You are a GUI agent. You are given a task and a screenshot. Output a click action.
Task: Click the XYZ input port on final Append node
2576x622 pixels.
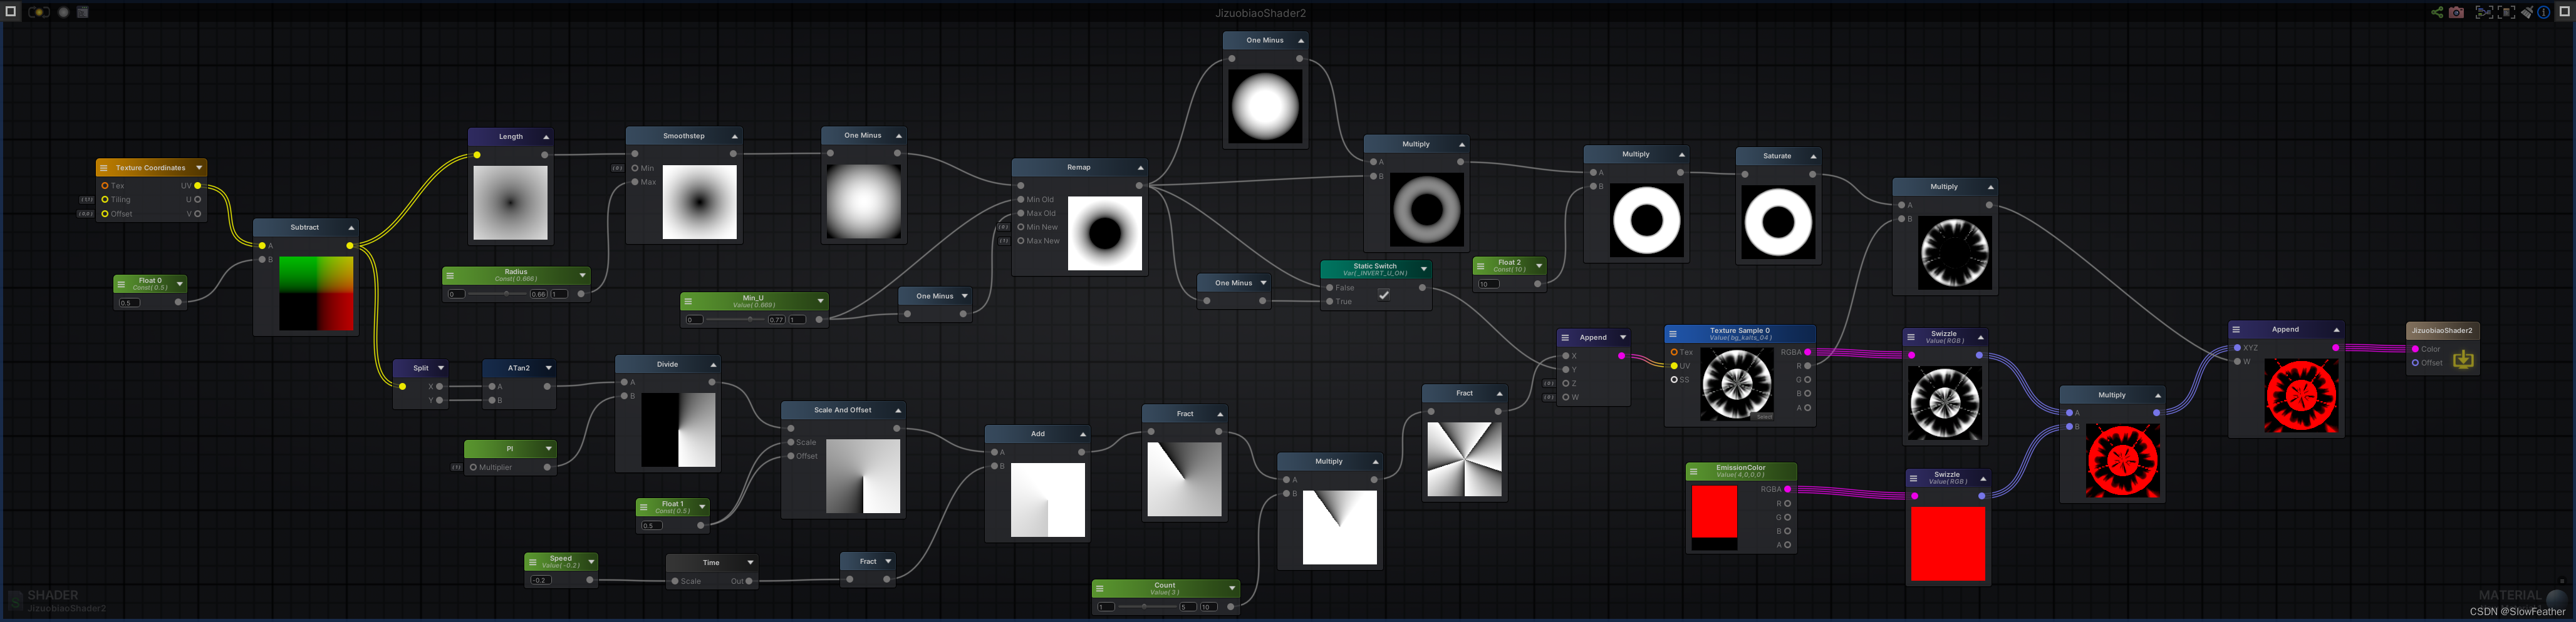click(2237, 349)
